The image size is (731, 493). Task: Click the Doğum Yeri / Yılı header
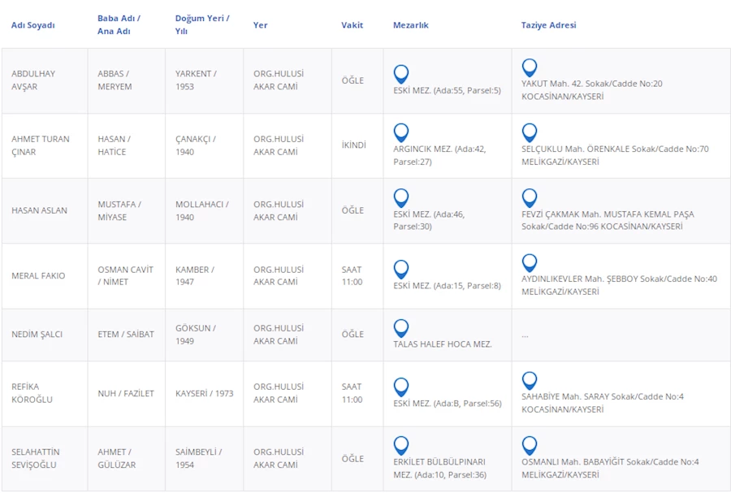[x=202, y=24]
